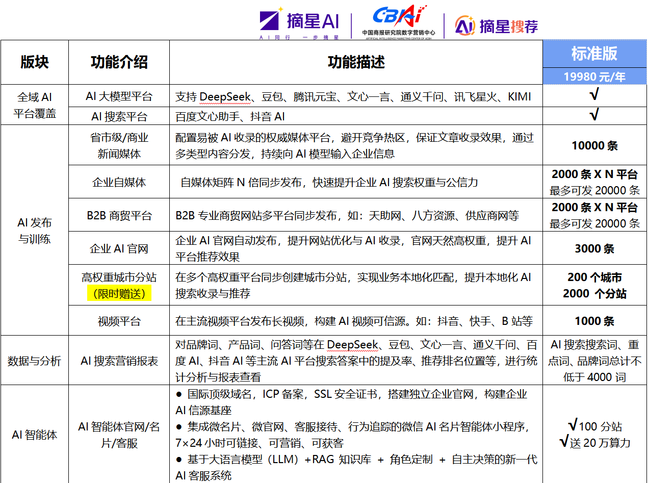The height and width of the screenshot is (483, 648).
Task: Click the 百度文心助手、抖音AI description
Action: tap(230, 116)
